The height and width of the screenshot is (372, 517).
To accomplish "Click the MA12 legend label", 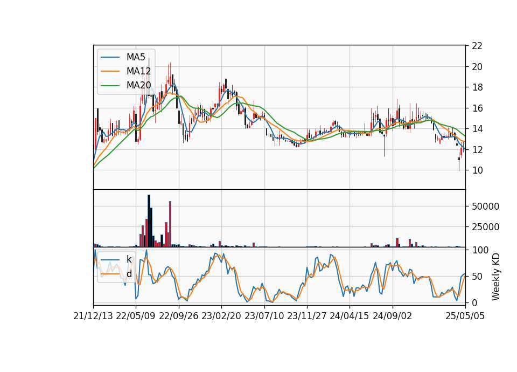I will 138,71.
